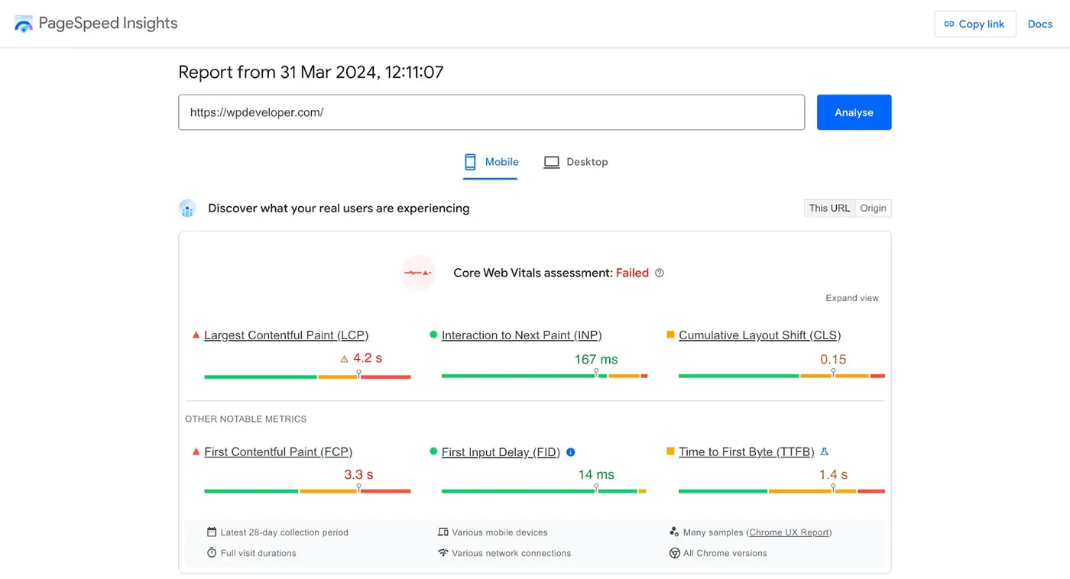Image resolution: width=1070 pixels, height=579 pixels.
Task: Open First Contentful Paint (FCP) link
Action: [x=278, y=451]
